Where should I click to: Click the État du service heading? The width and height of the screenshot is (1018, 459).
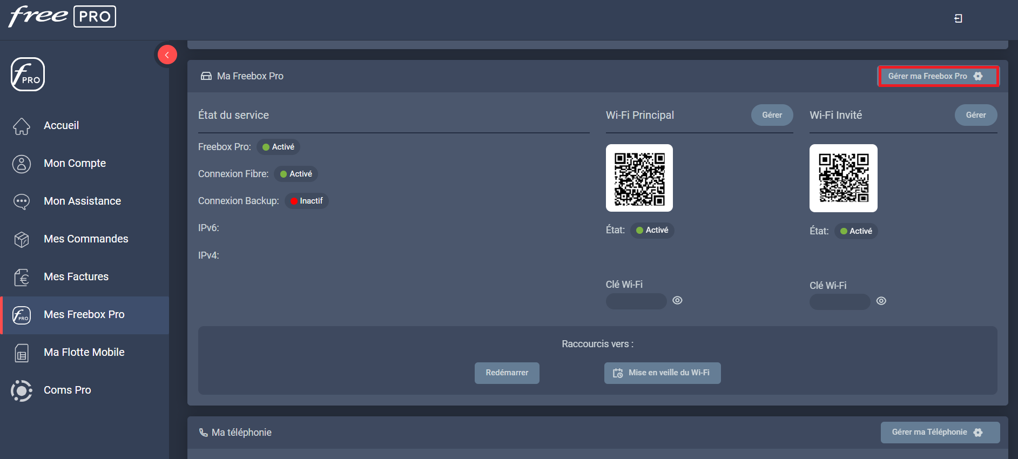(x=233, y=115)
